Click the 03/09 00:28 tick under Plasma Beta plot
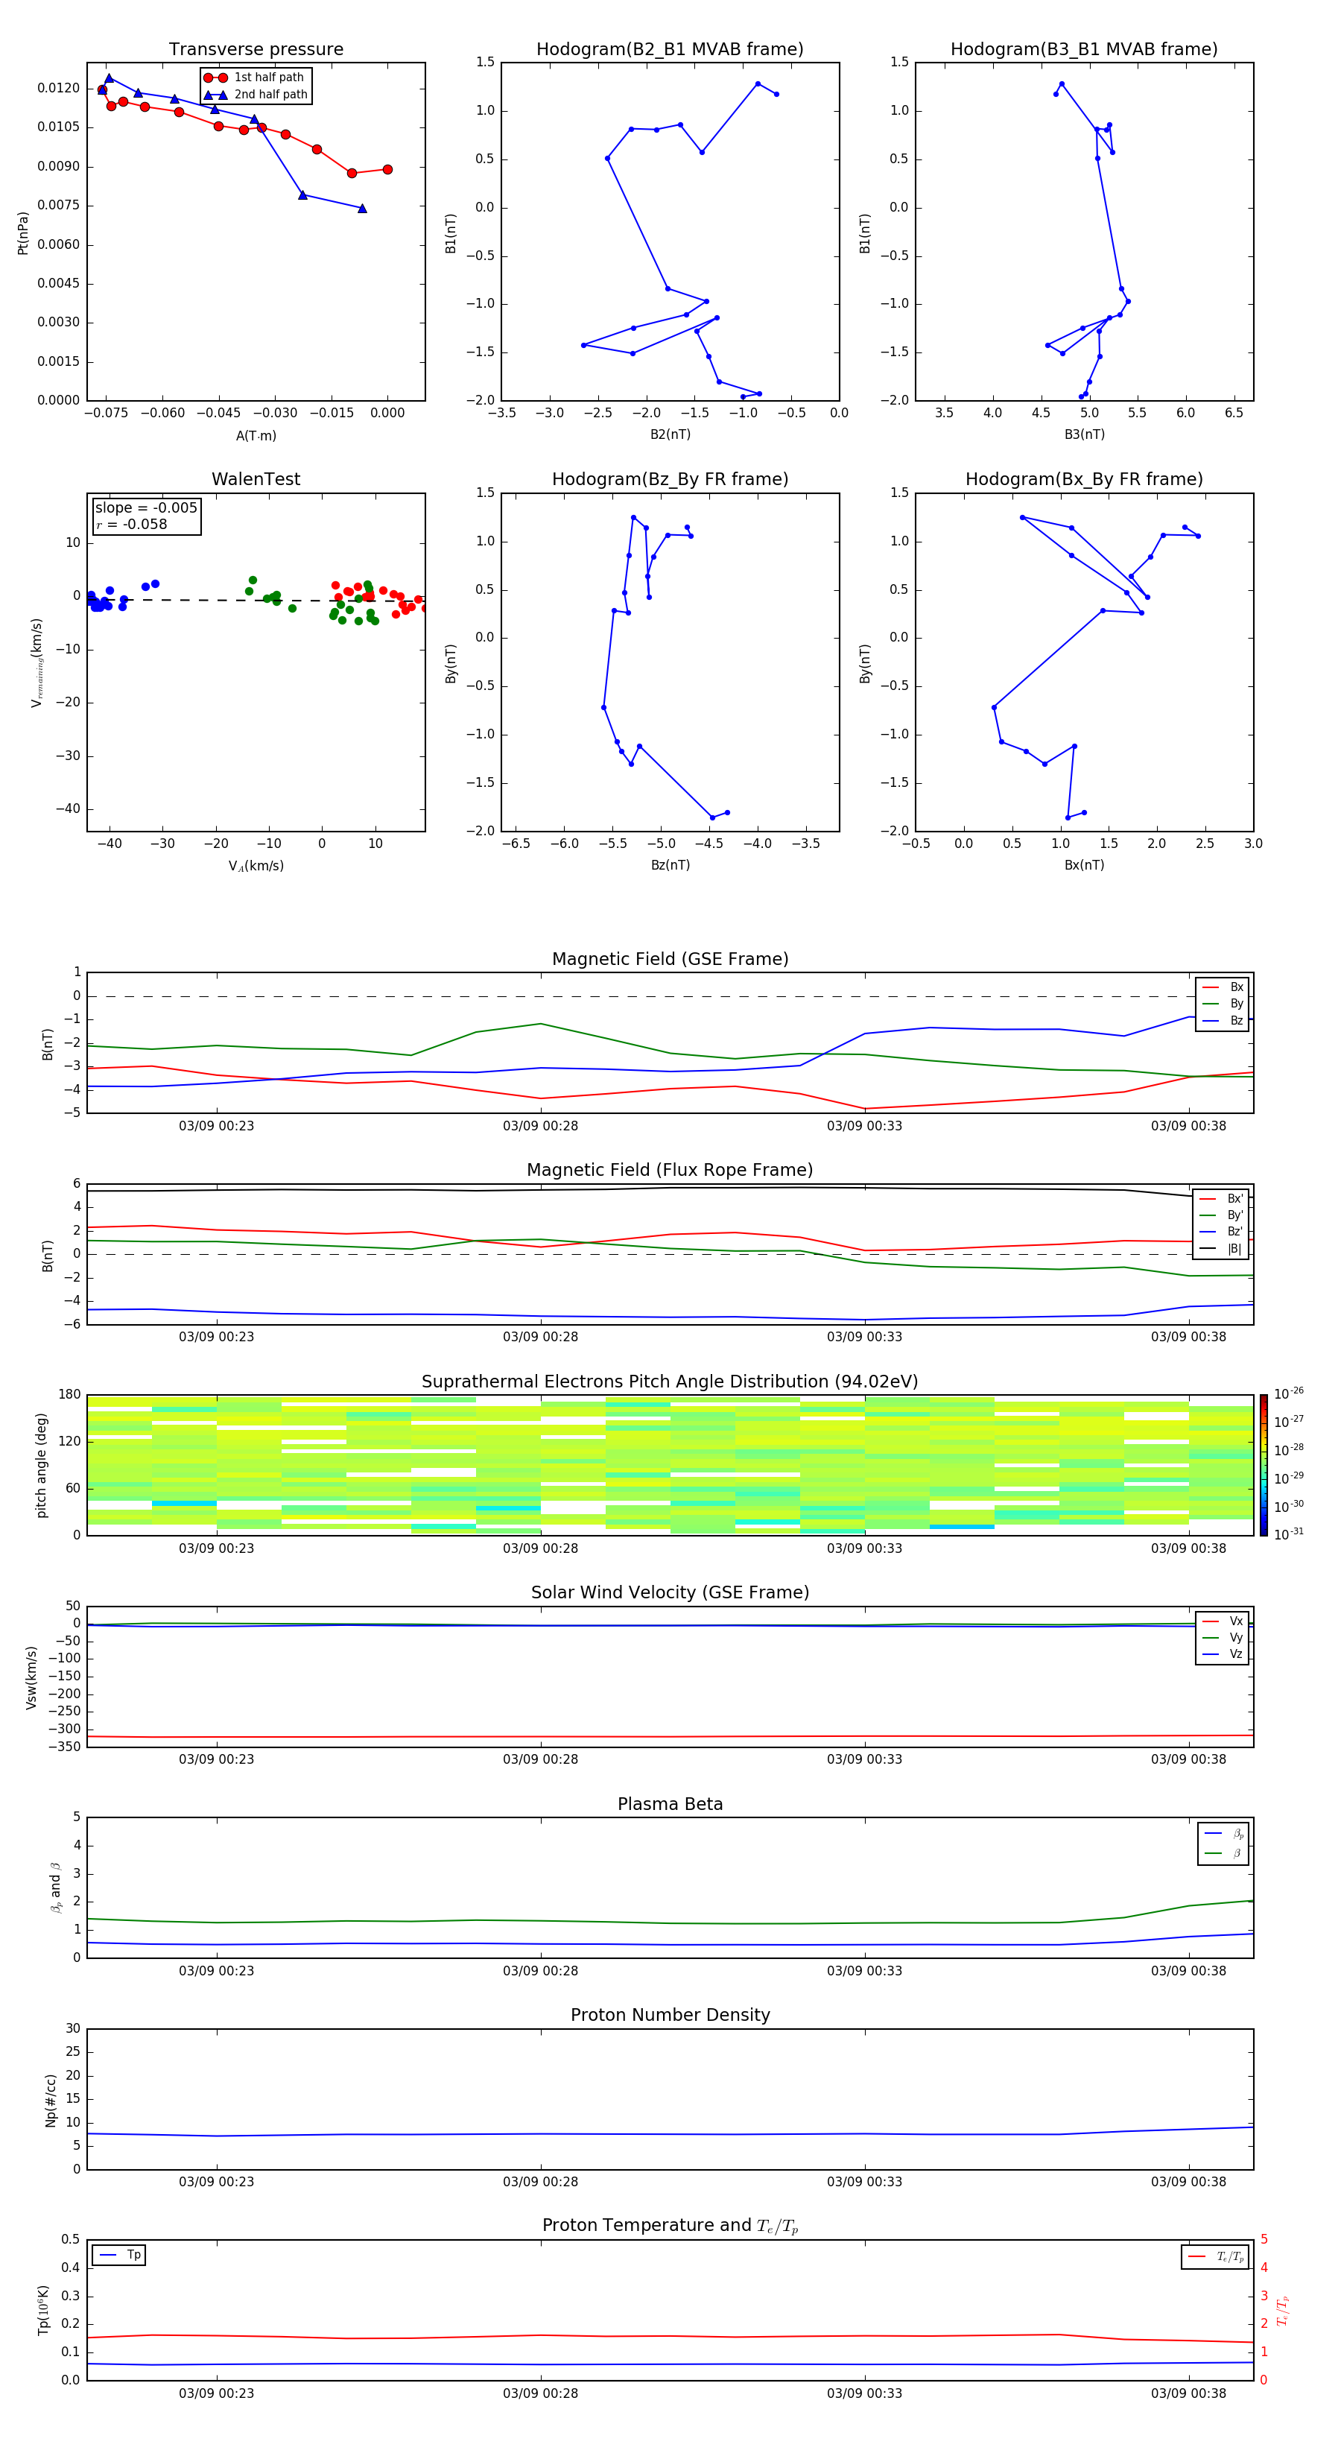 tap(540, 1970)
